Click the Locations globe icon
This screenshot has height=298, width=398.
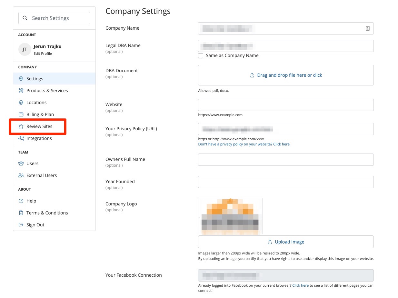point(21,103)
